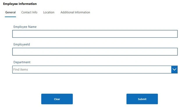Click the Clear button

(57, 99)
